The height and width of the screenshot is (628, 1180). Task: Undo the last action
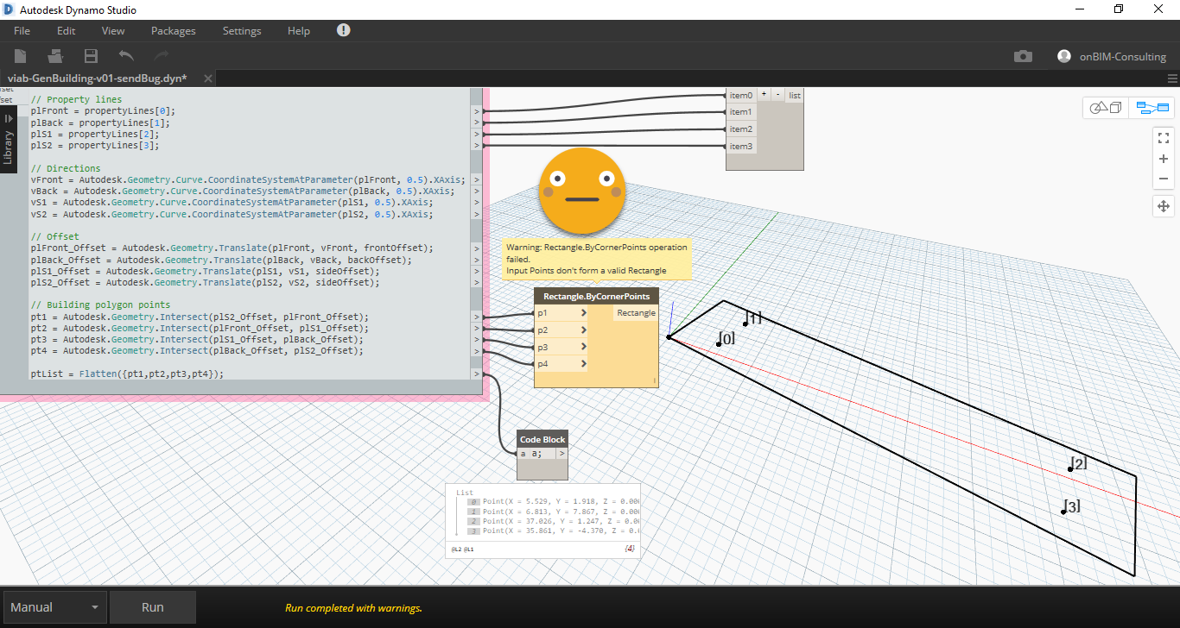(126, 56)
